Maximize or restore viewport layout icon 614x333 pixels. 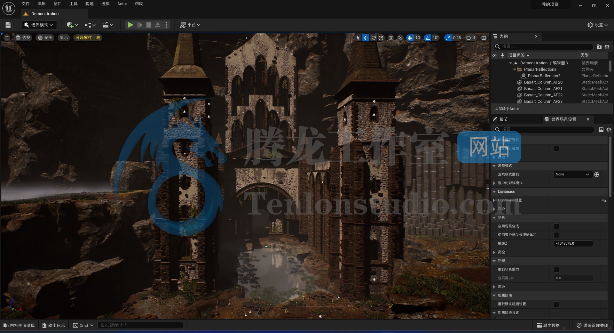pos(484,38)
